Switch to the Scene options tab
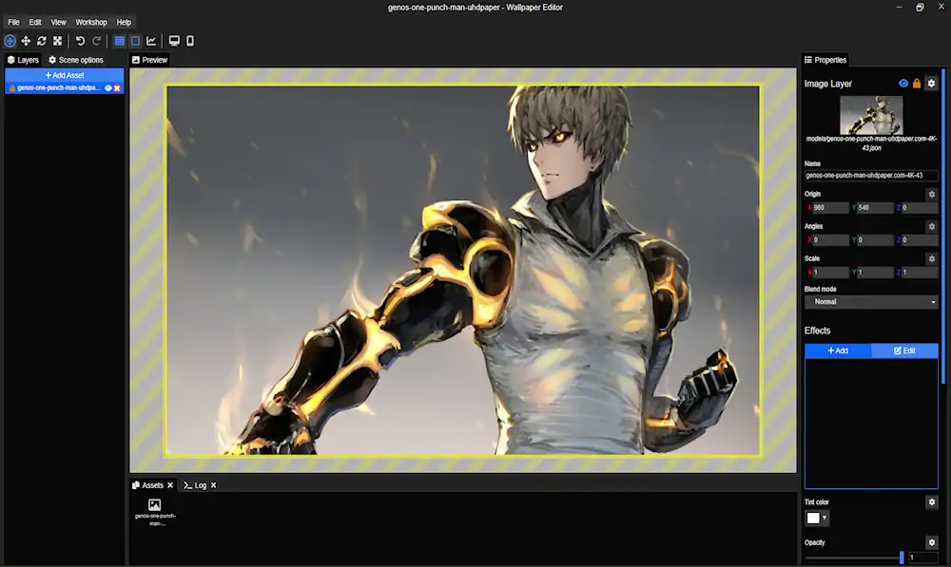The height and width of the screenshot is (567, 951). click(76, 60)
